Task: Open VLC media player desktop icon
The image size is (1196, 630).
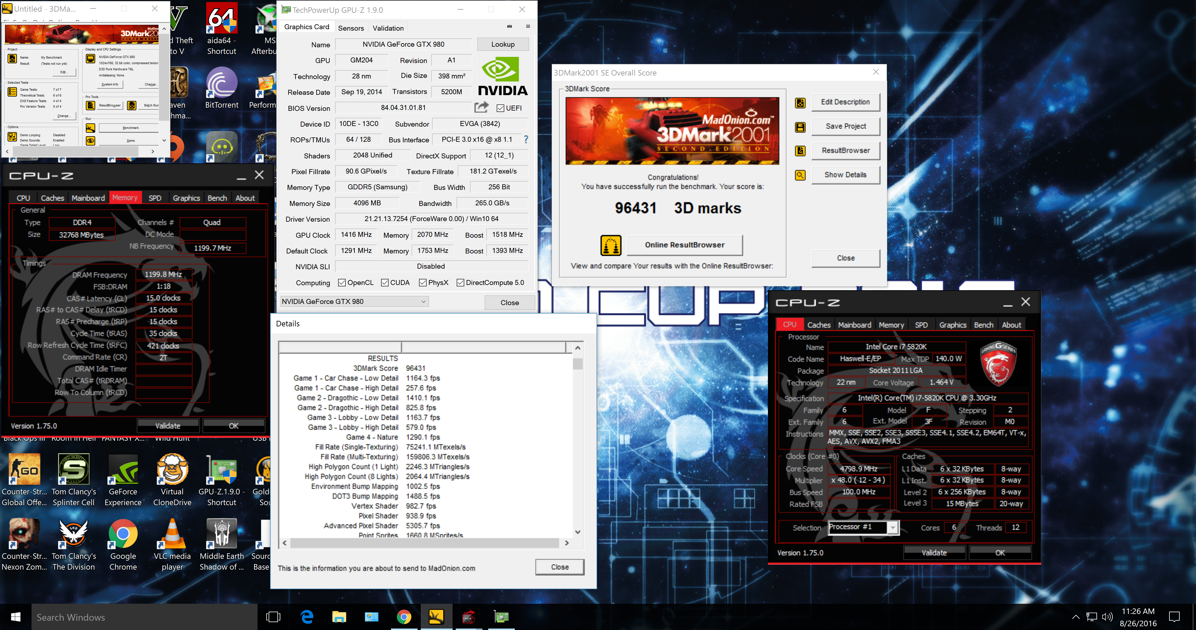Action: (172, 545)
